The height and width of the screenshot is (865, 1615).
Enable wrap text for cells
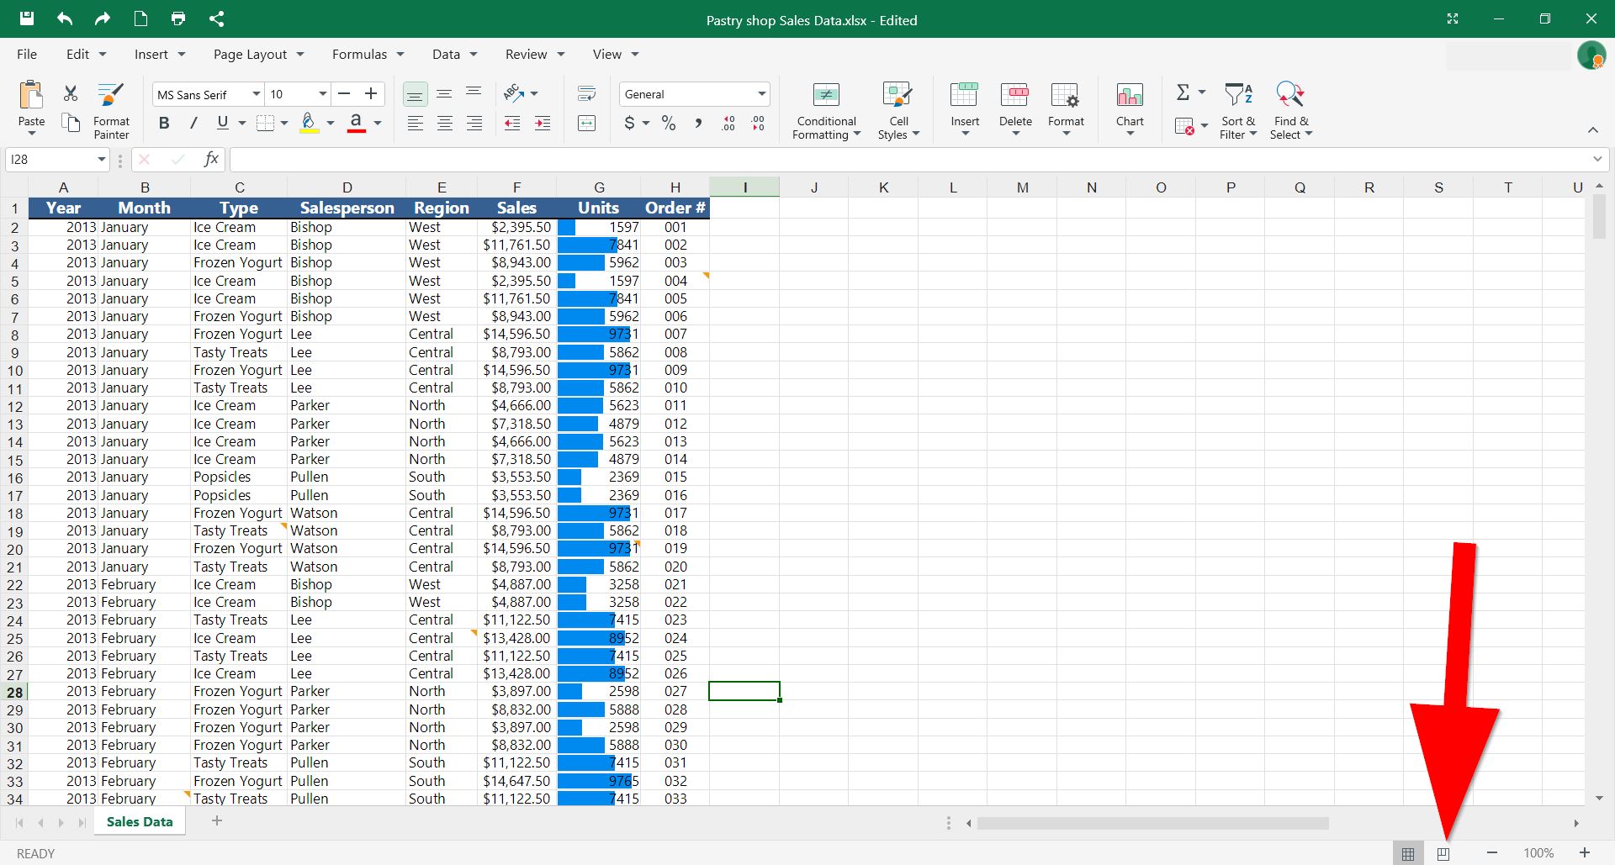(x=586, y=92)
